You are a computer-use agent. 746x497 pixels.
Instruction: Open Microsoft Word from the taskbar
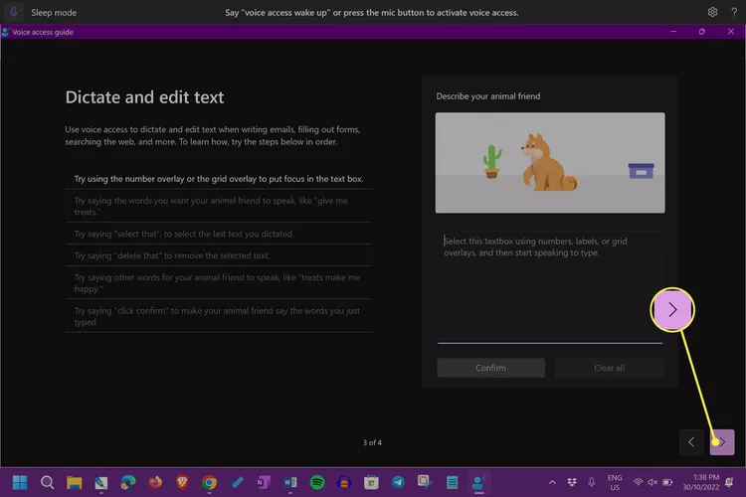click(290, 482)
